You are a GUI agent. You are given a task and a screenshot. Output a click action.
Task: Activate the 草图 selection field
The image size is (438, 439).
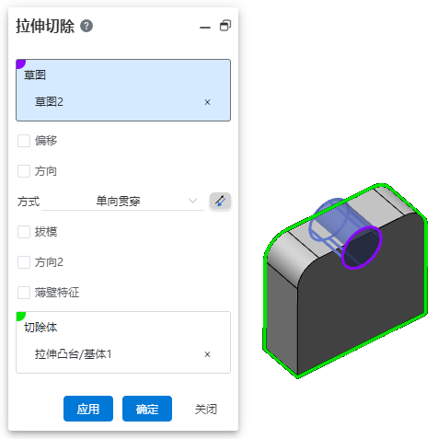[x=123, y=90]
